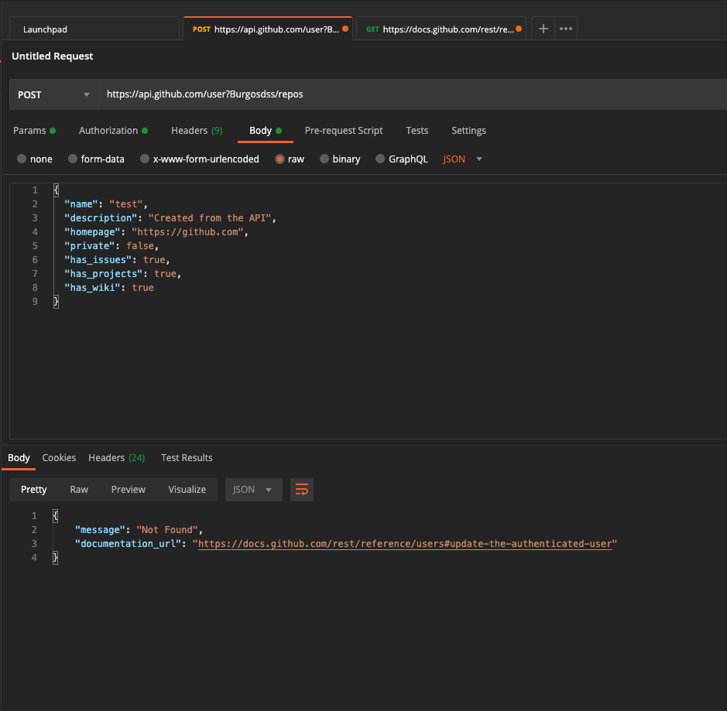Follow the documentation_url link in response
Image resolution: width=727 pixels, height=711 pixels.
(405, 544)
